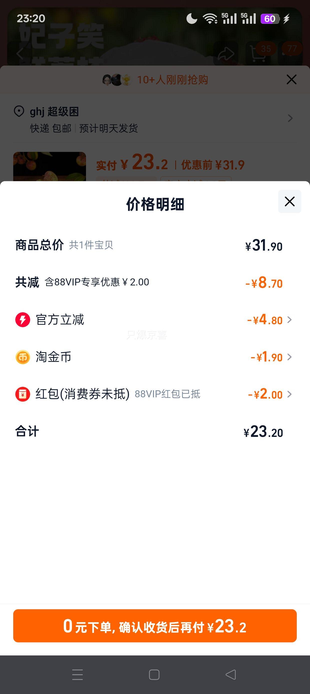The image size is (310, 694).
Task: Tap the Android back navigation button
Action: (230, 674)
